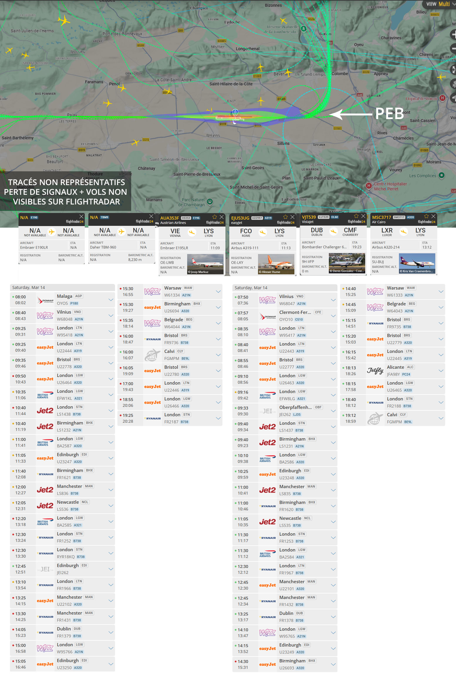Image resolution: width=456 pixels, height=675 pixels.
Task: Click the Hôpital de Voiron map marker
Action: point(443,98)
